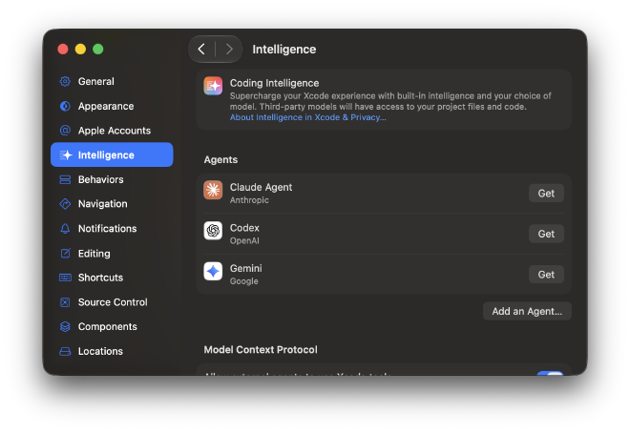Click the Locations drive icon
The image size is (630, 432).
click(x=65, y=351)
